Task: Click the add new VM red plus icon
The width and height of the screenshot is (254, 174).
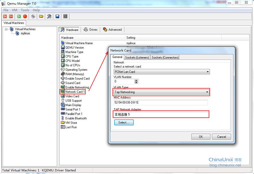Action: (5, 16)
